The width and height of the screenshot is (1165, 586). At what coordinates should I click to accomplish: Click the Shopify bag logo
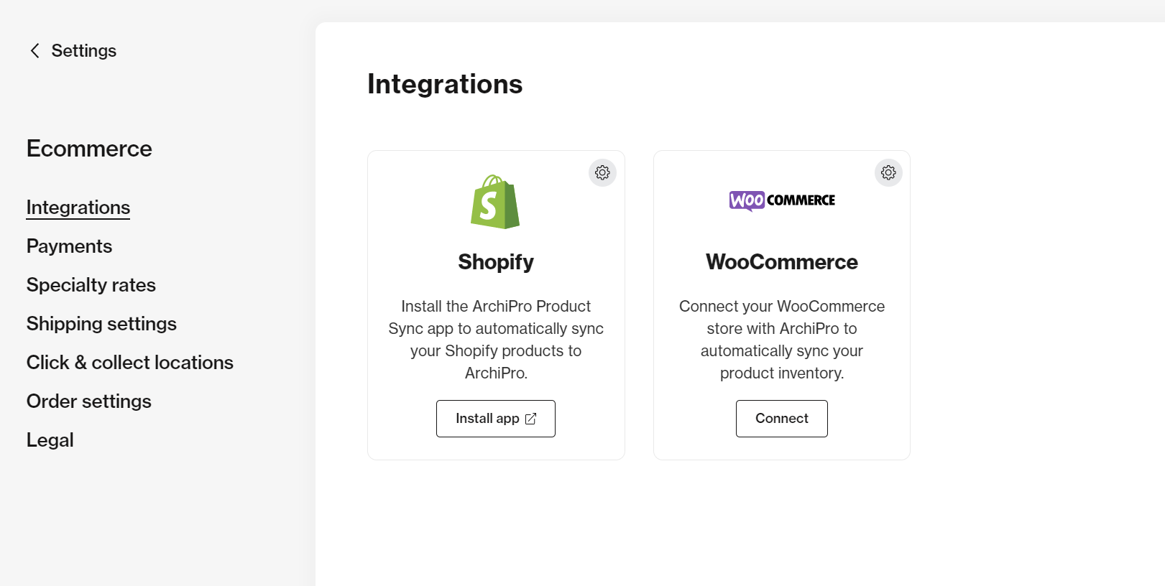495,202
